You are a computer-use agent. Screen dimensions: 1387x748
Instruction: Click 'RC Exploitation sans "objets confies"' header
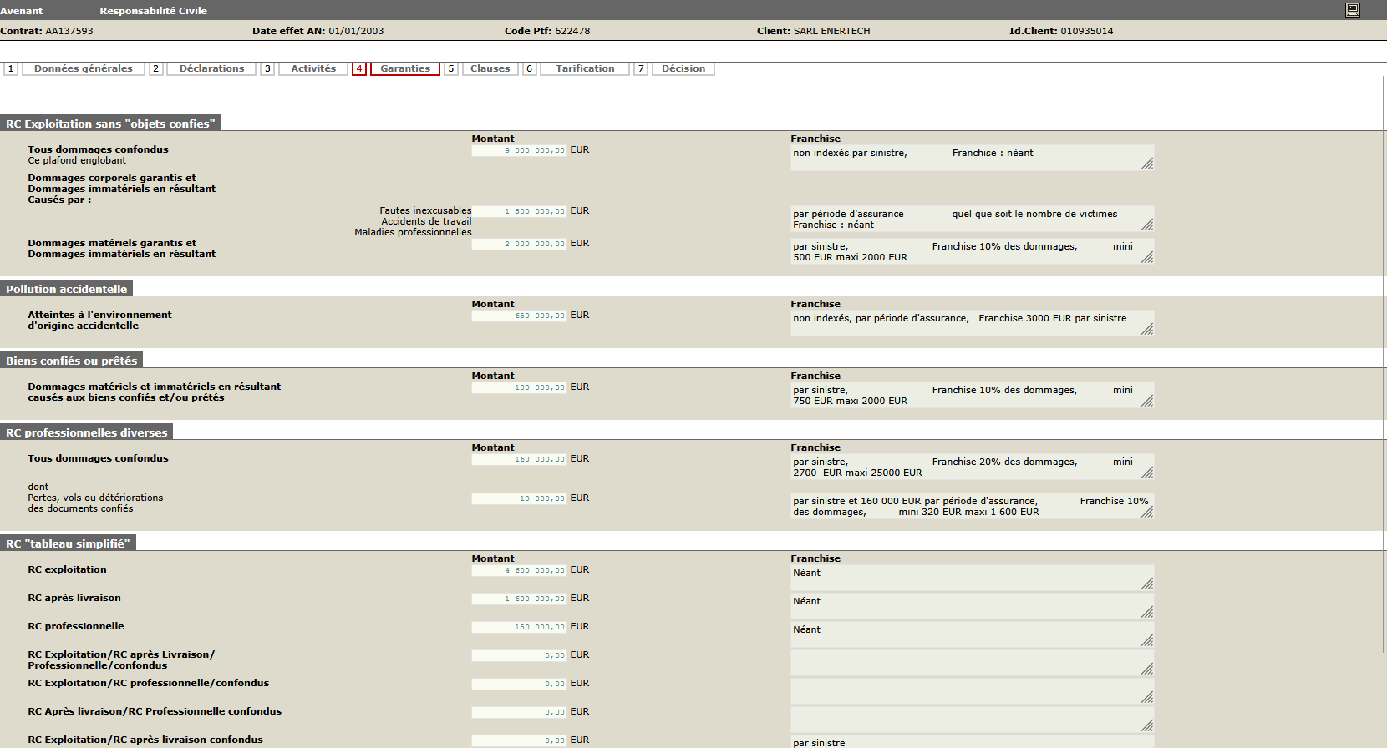(110, 124)
